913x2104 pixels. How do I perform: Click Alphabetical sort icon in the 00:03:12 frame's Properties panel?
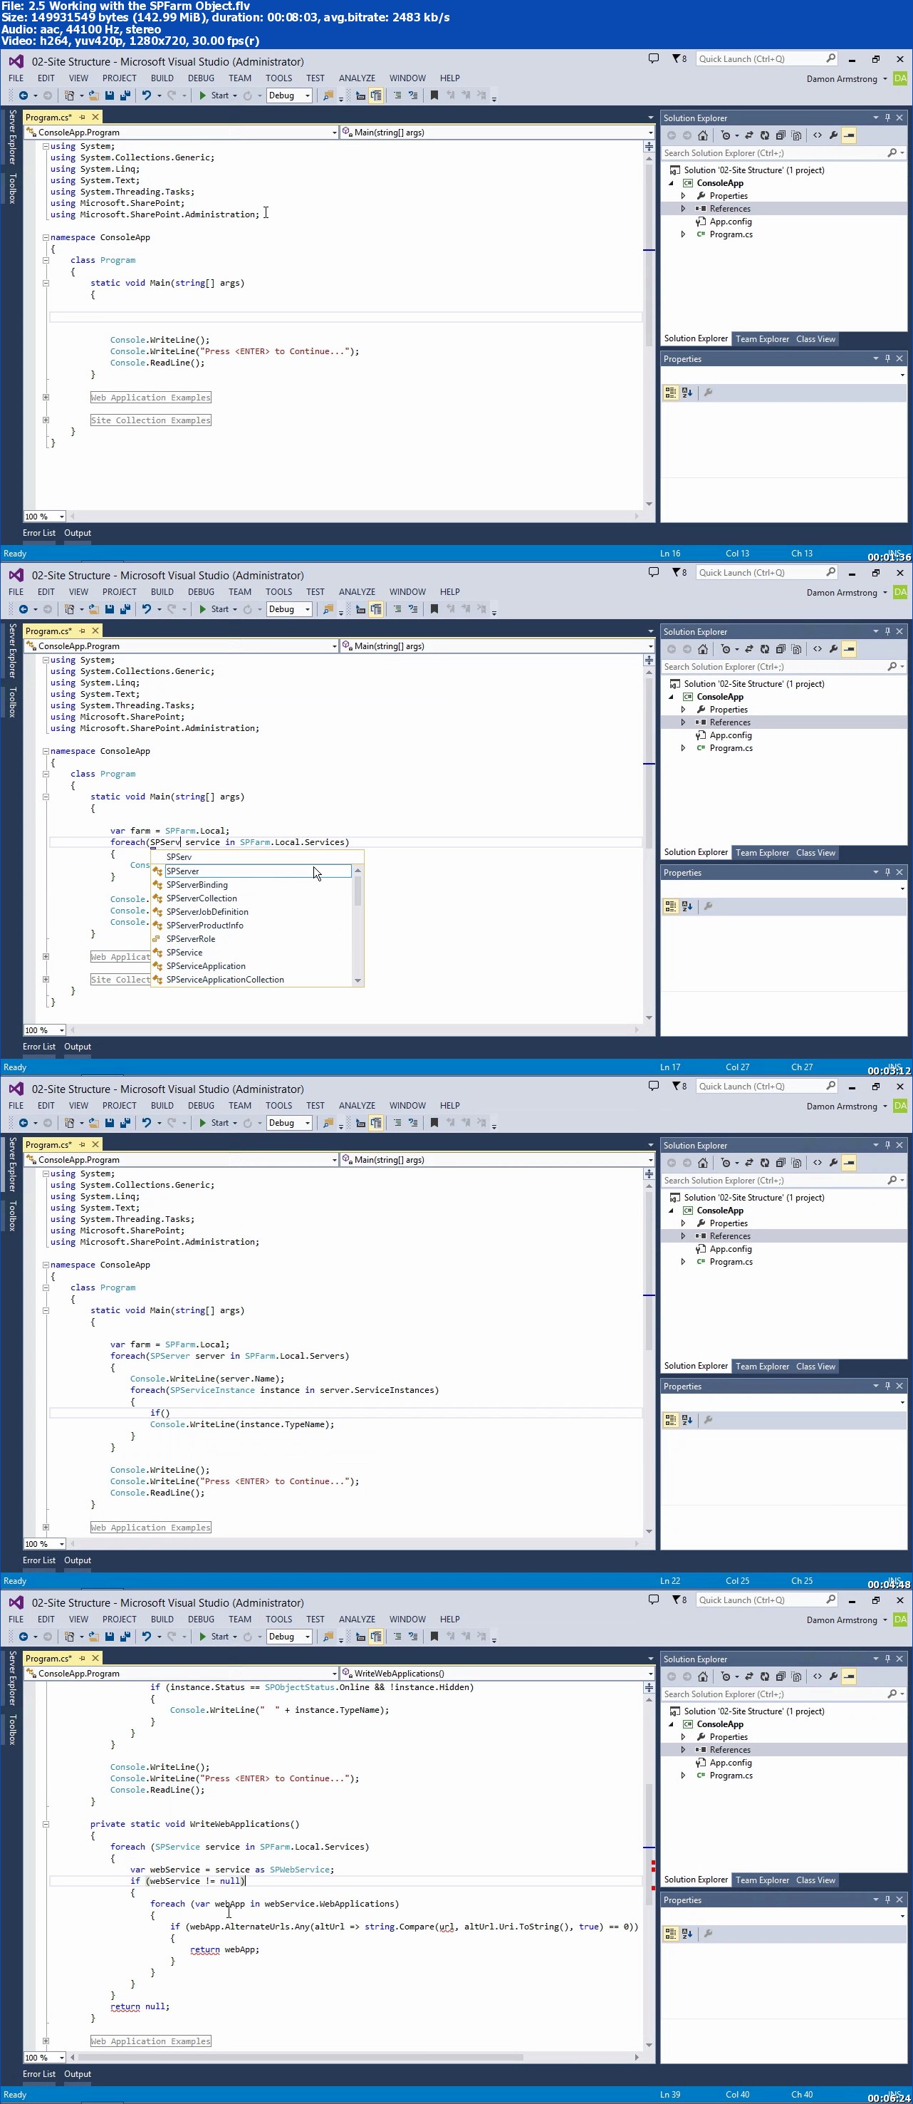pos(687,906)
